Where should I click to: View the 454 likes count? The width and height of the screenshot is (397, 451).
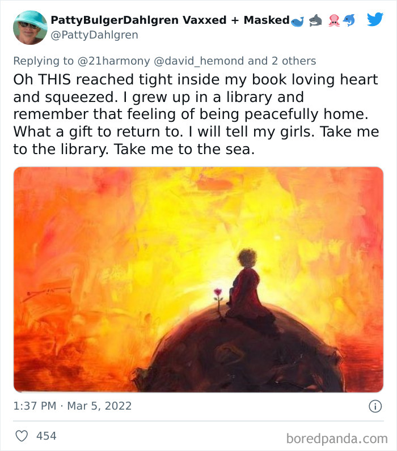[x=47, y=436]
